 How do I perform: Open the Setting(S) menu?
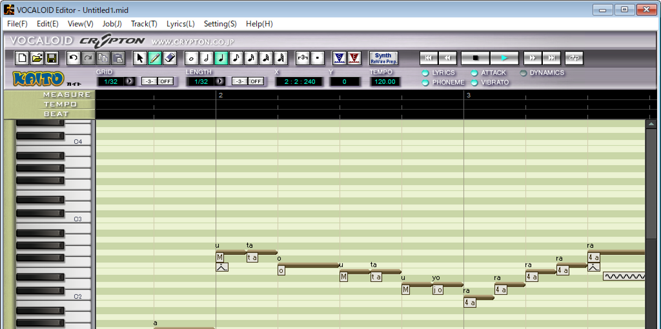[x=221, y=24]
